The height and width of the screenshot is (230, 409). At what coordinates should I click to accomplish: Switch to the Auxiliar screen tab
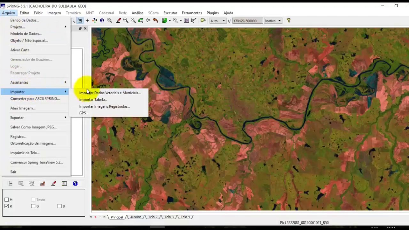[135, 217]
